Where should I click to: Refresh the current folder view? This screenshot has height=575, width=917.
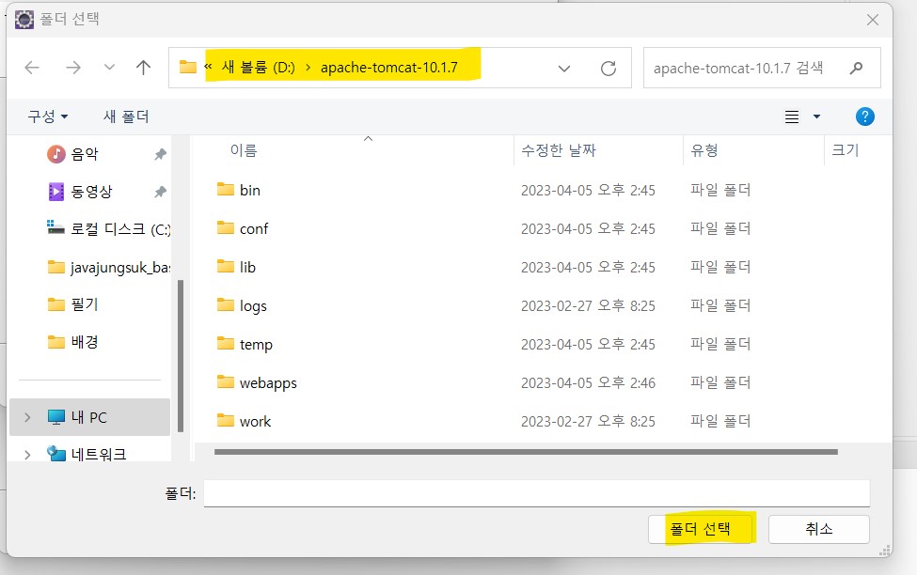609,69
